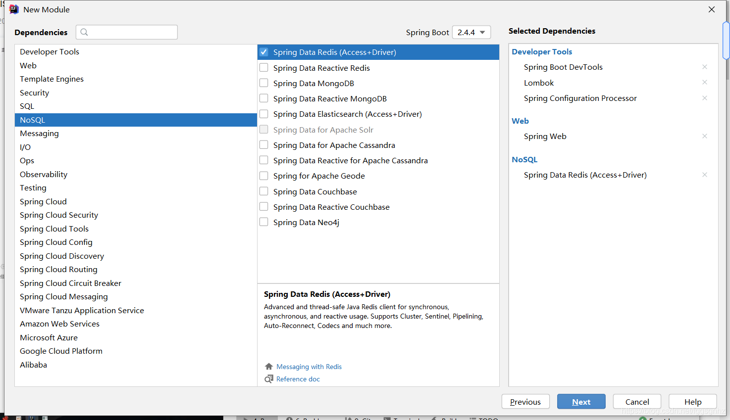Select the I/O category
This screenshot has width=730, height=420.
[x=136, y=147]
